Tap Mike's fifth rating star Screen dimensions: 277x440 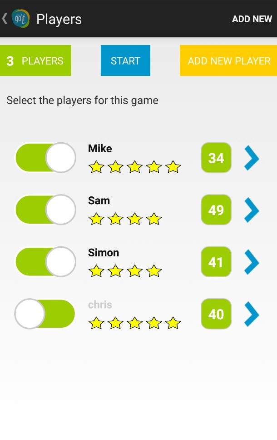pos(173,167)
